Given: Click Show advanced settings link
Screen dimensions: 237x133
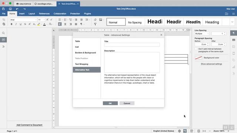Looking at the screenshot, I should pyautogui.click(x=211, y=64).
